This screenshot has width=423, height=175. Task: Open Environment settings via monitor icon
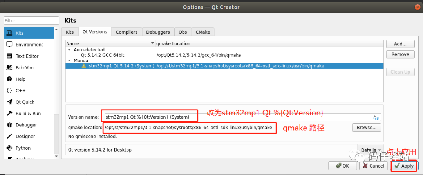tap(9, 45)
